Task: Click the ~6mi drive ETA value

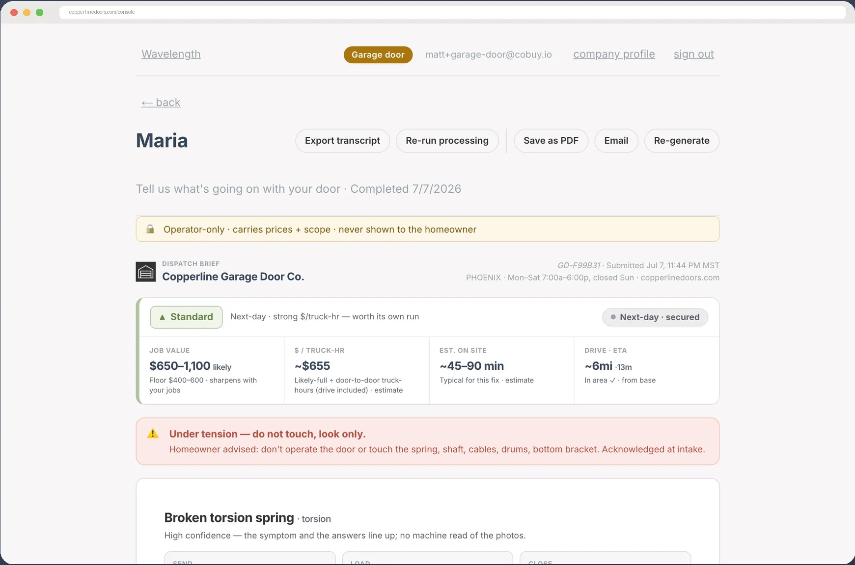Action: (598, 366)
